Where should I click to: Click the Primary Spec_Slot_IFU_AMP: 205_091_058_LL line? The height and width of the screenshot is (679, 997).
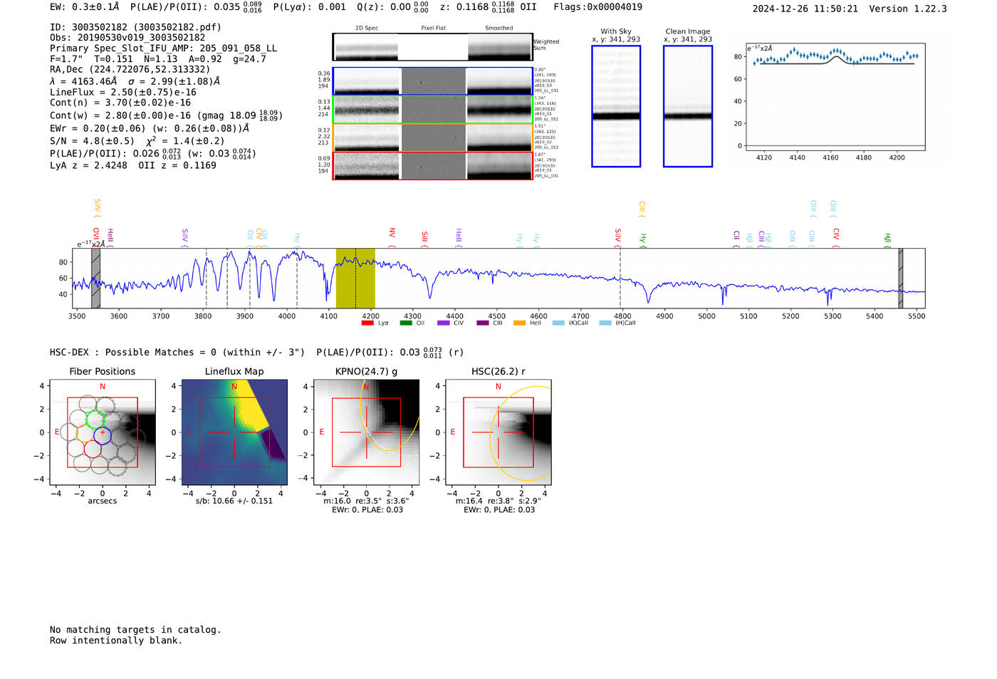pos(163,48)
